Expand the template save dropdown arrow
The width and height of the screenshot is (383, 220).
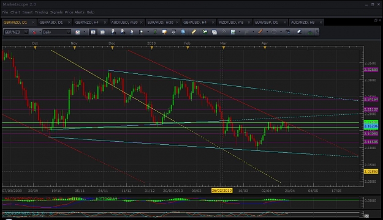coord(240,32)
